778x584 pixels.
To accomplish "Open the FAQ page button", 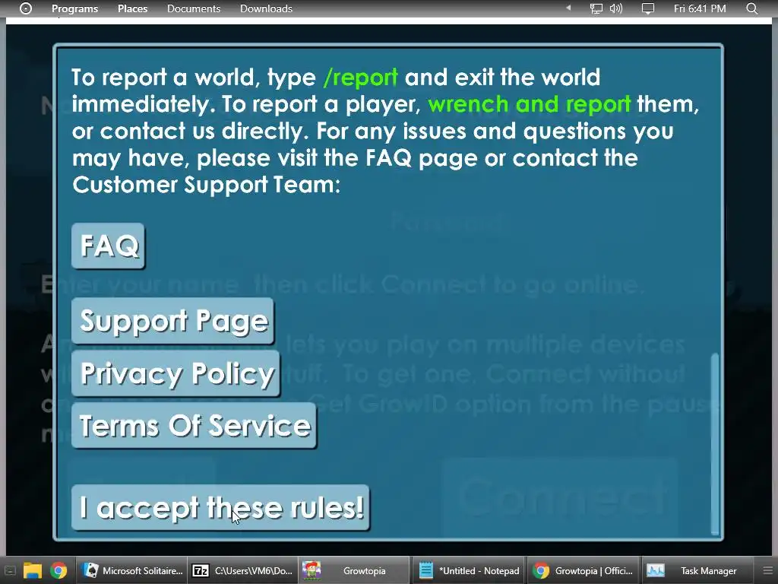I will 108,246.
